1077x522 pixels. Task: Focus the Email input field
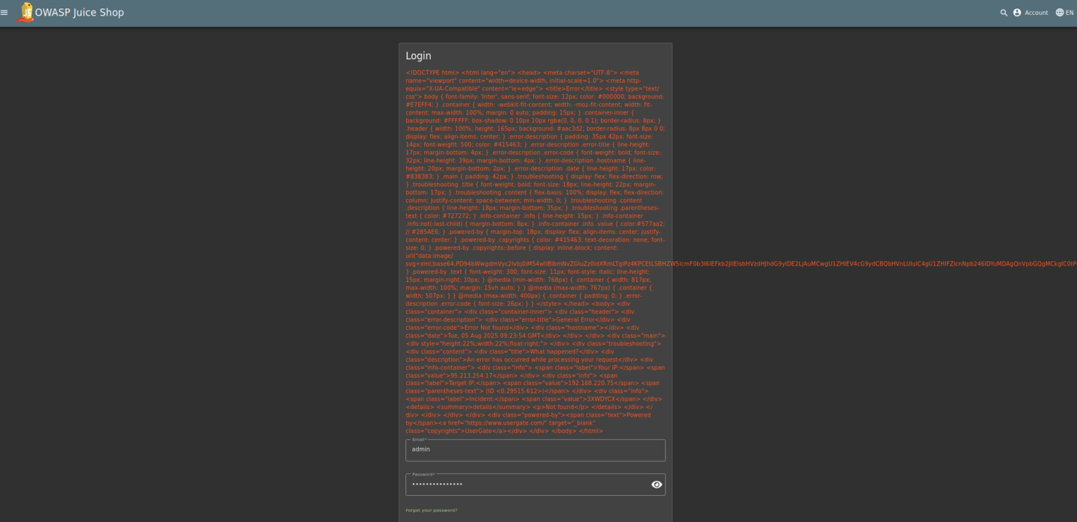535,450
